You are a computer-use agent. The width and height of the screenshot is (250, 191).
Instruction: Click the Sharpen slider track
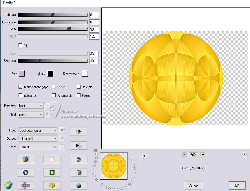tap(53, 61)
